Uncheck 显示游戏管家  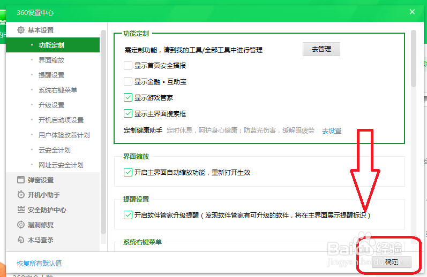pyautogui.click(x=128, y=97)
